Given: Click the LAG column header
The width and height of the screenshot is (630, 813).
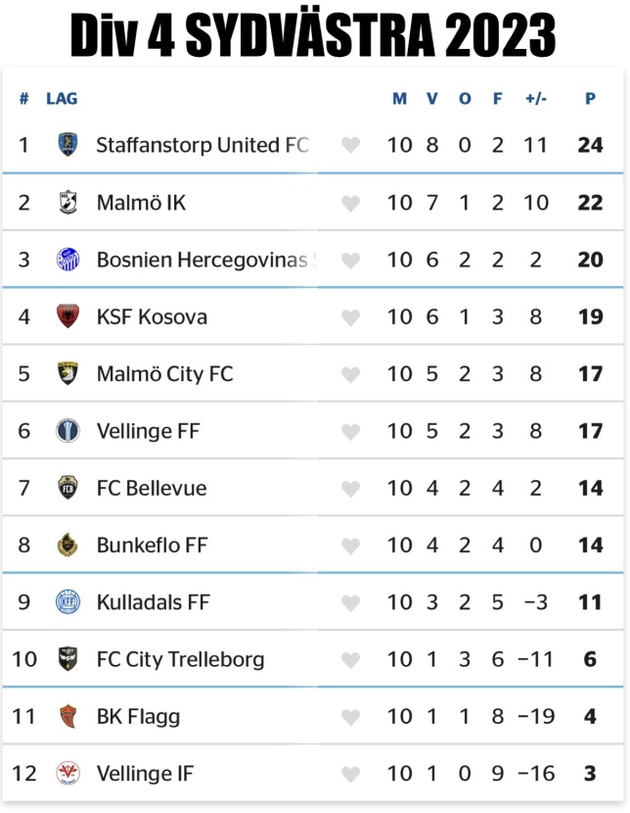Looking at the screenshot, I should [x=62, y=99].
